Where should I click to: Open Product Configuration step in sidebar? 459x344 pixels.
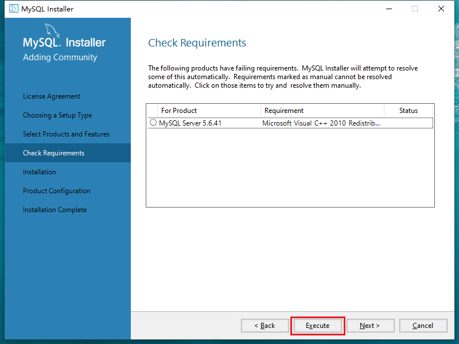[x=57, y=191]
